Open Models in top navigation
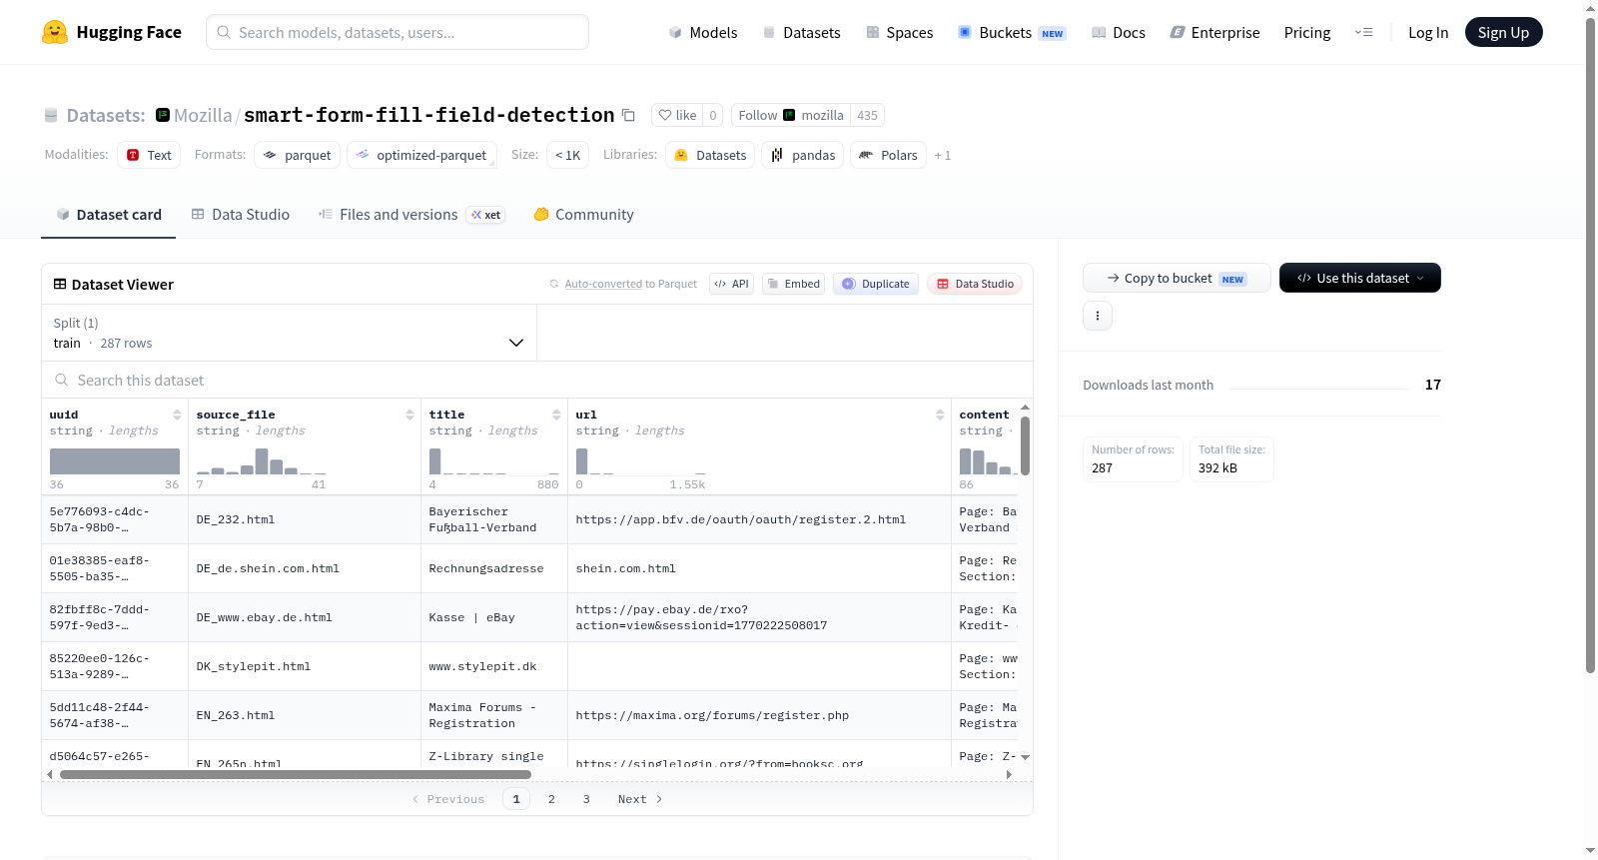This screenshot has width=1598, height=860. pos(703,32)
